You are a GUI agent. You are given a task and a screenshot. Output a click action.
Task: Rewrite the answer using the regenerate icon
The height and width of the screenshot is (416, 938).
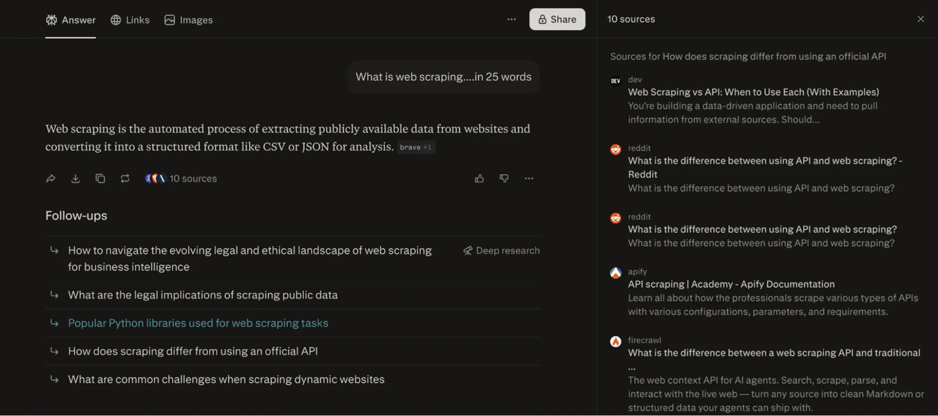(125, 179)
